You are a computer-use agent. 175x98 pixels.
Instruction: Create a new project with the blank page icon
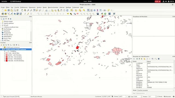click(2, 10)
